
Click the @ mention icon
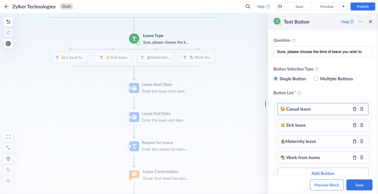[x=8, y=44]
